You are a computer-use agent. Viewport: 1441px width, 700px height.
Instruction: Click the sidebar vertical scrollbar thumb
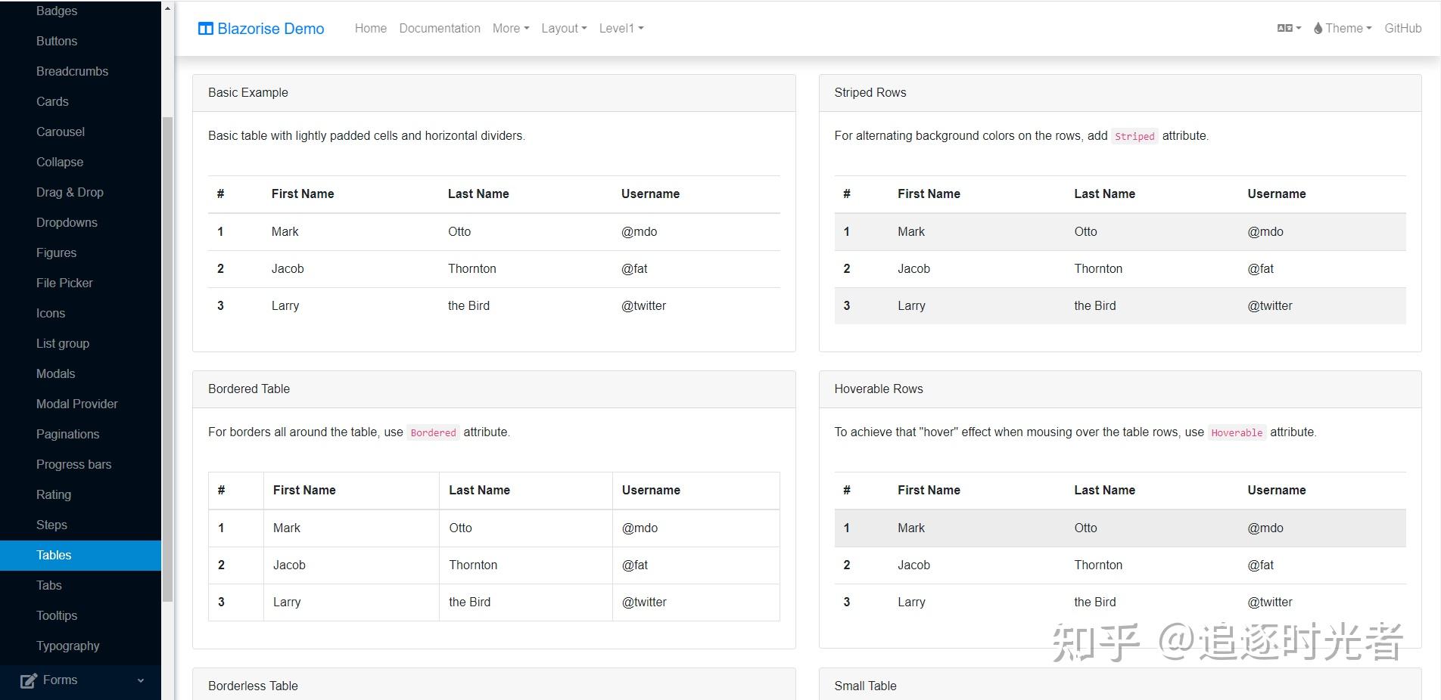tap(167, 355)
